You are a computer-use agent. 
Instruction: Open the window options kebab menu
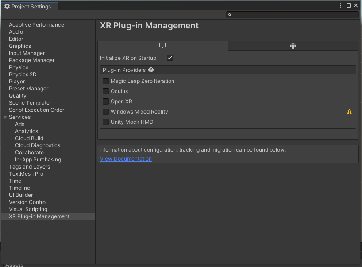pyautogui.click(x=341, y=5)
